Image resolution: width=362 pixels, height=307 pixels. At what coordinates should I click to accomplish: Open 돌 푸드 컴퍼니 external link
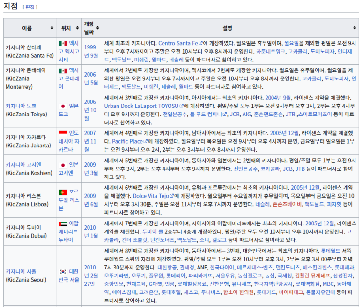pyautogui.click(x=208, y=114)
